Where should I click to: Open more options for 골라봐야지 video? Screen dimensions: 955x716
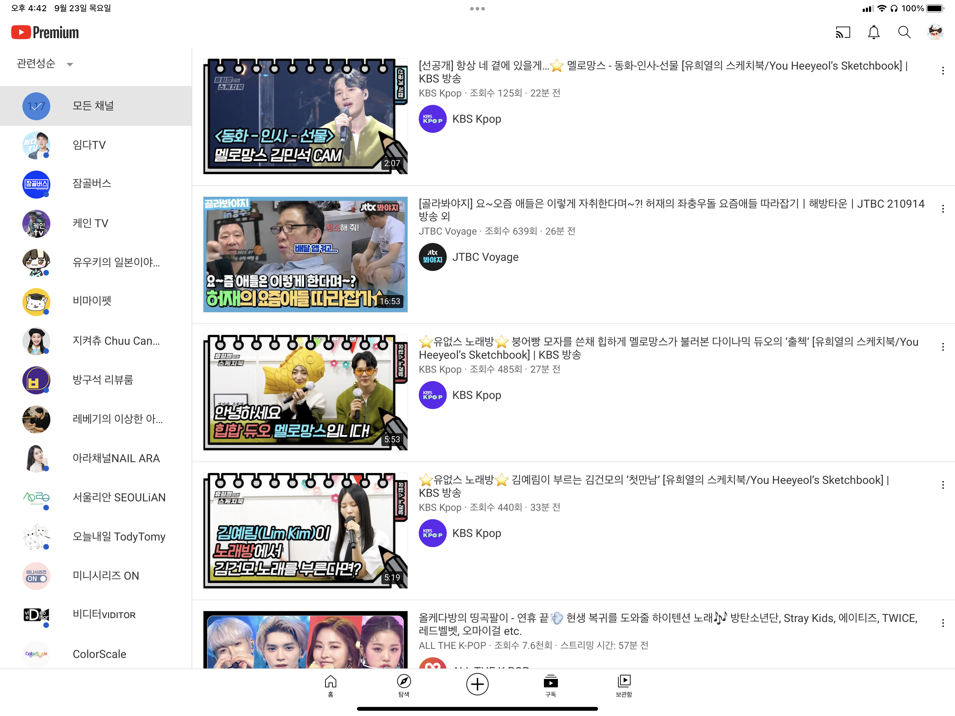[x=942, y=209]
